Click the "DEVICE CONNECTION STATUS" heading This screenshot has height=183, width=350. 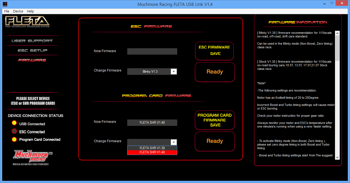(x=36, y=116)
